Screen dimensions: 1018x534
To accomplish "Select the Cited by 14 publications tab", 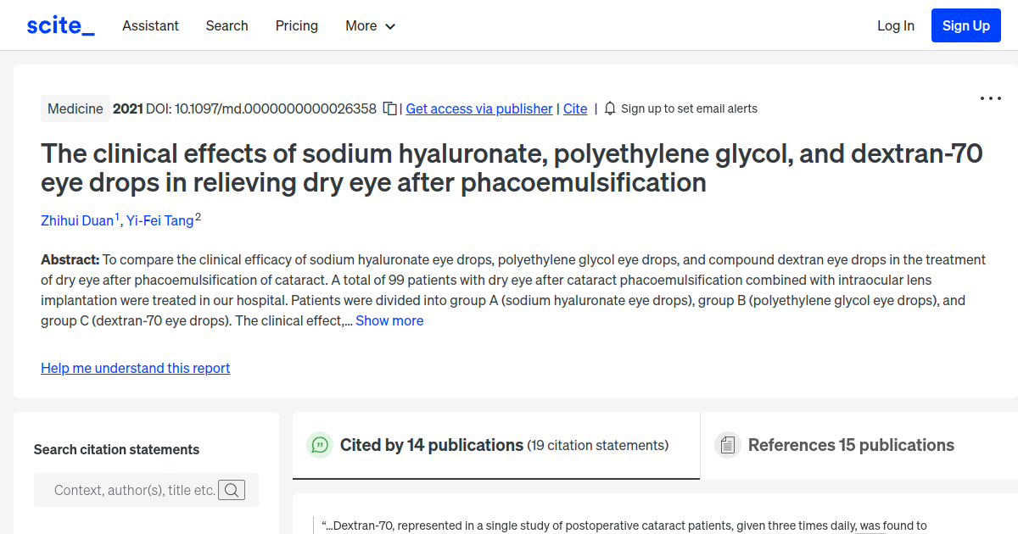I will point(431,444).
